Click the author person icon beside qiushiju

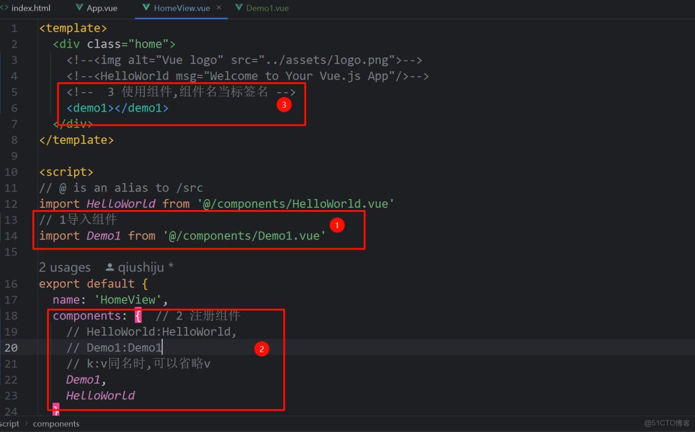click(110, 267)
